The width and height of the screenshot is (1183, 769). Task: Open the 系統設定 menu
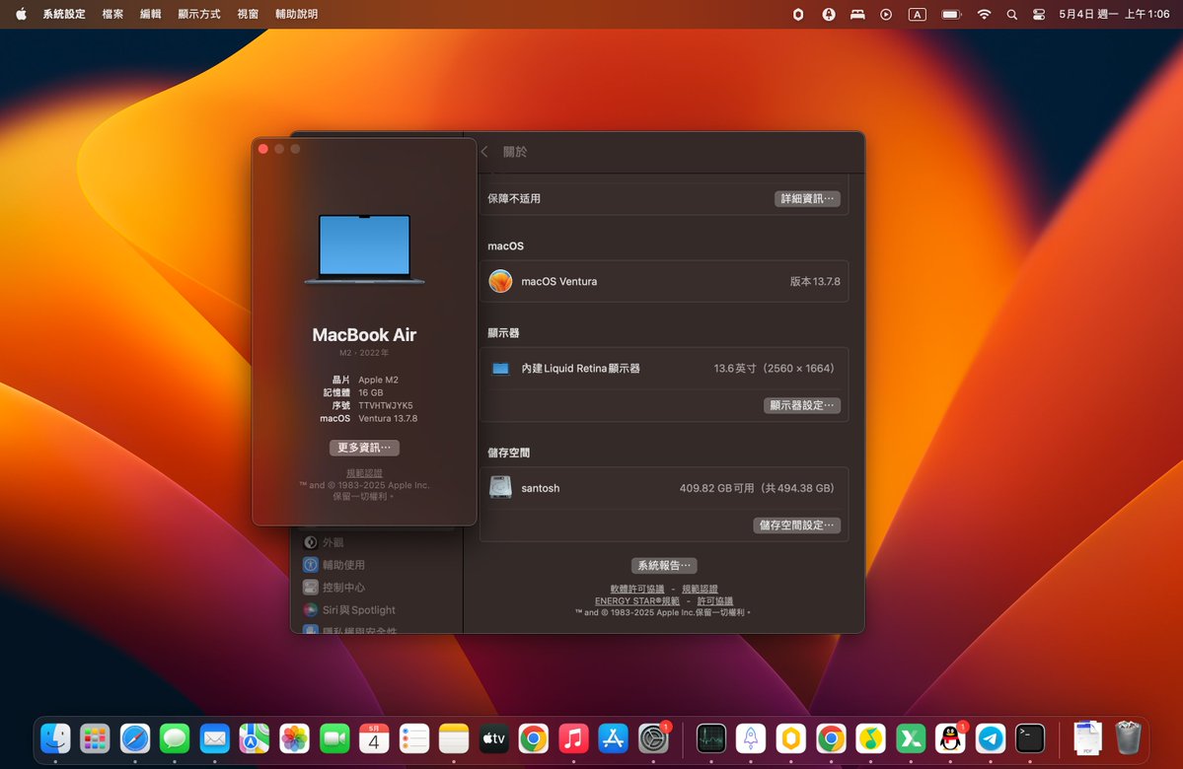64,15
